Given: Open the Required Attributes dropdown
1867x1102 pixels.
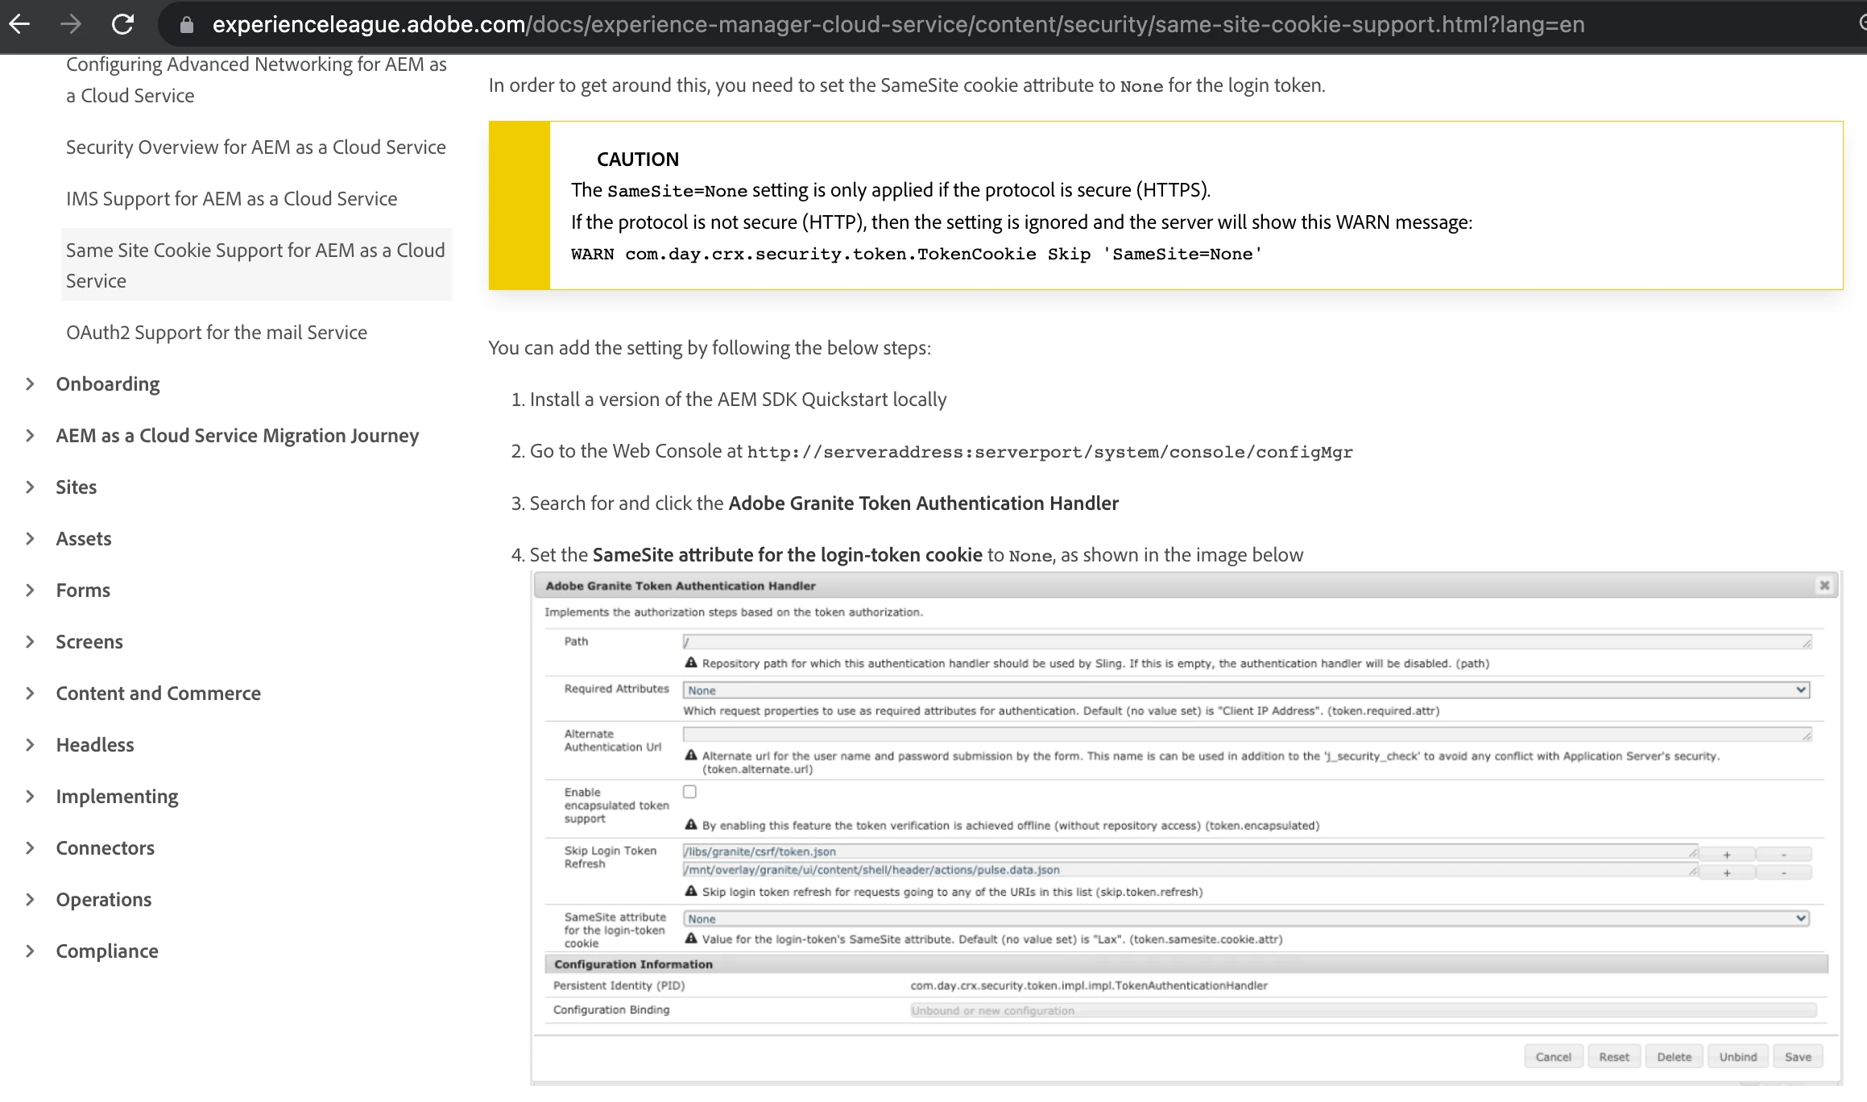Looking at the screenshot, I should point(1245,690).
